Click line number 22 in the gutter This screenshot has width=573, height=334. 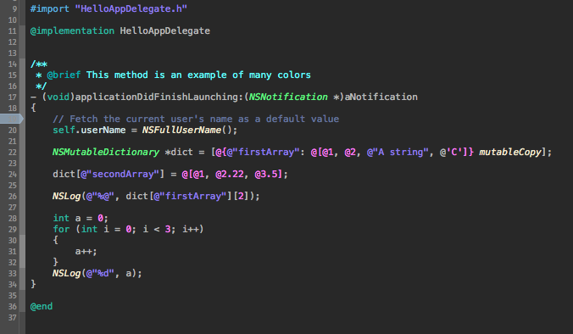[x=13, y=153]
